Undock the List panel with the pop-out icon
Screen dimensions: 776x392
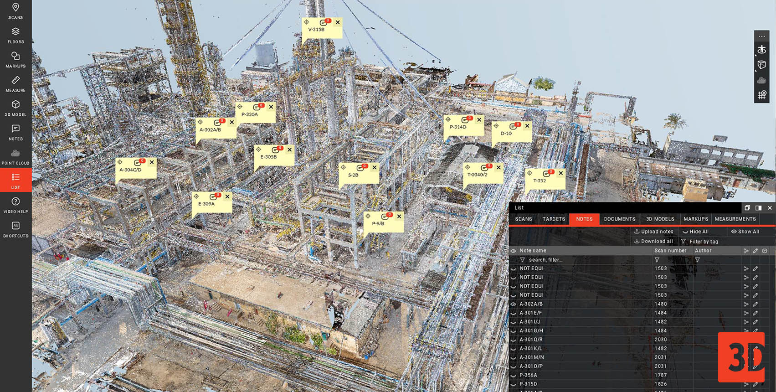[747, 208]
